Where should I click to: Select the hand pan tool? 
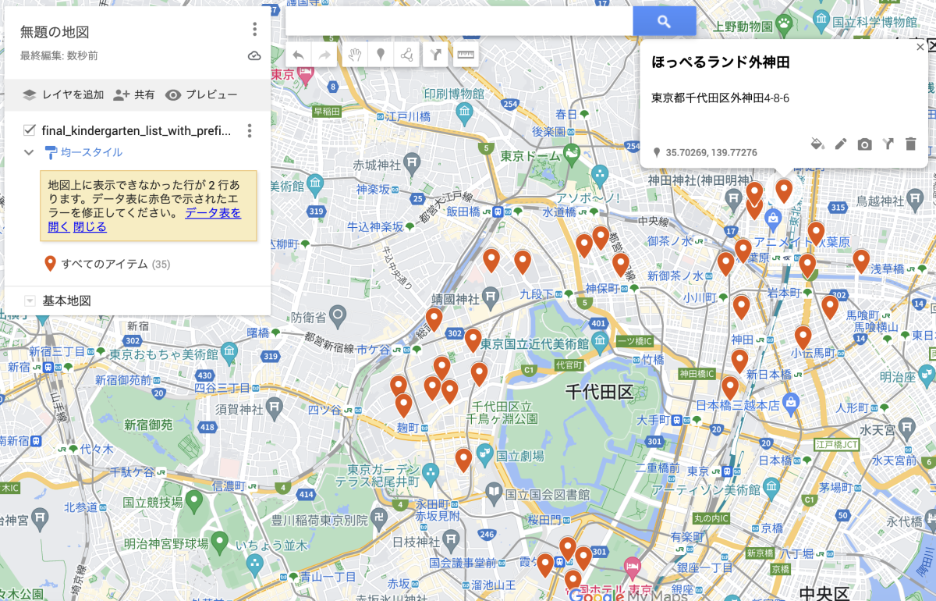click(x=354, y=55)
